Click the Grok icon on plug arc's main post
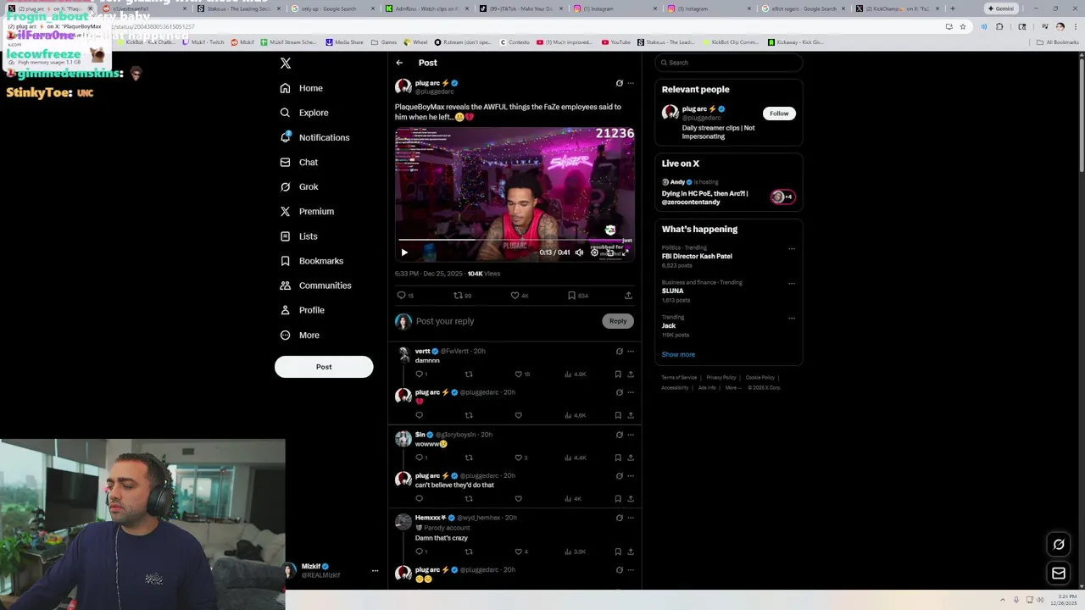This screenshot has width=1085, height=610. [619, 83]
